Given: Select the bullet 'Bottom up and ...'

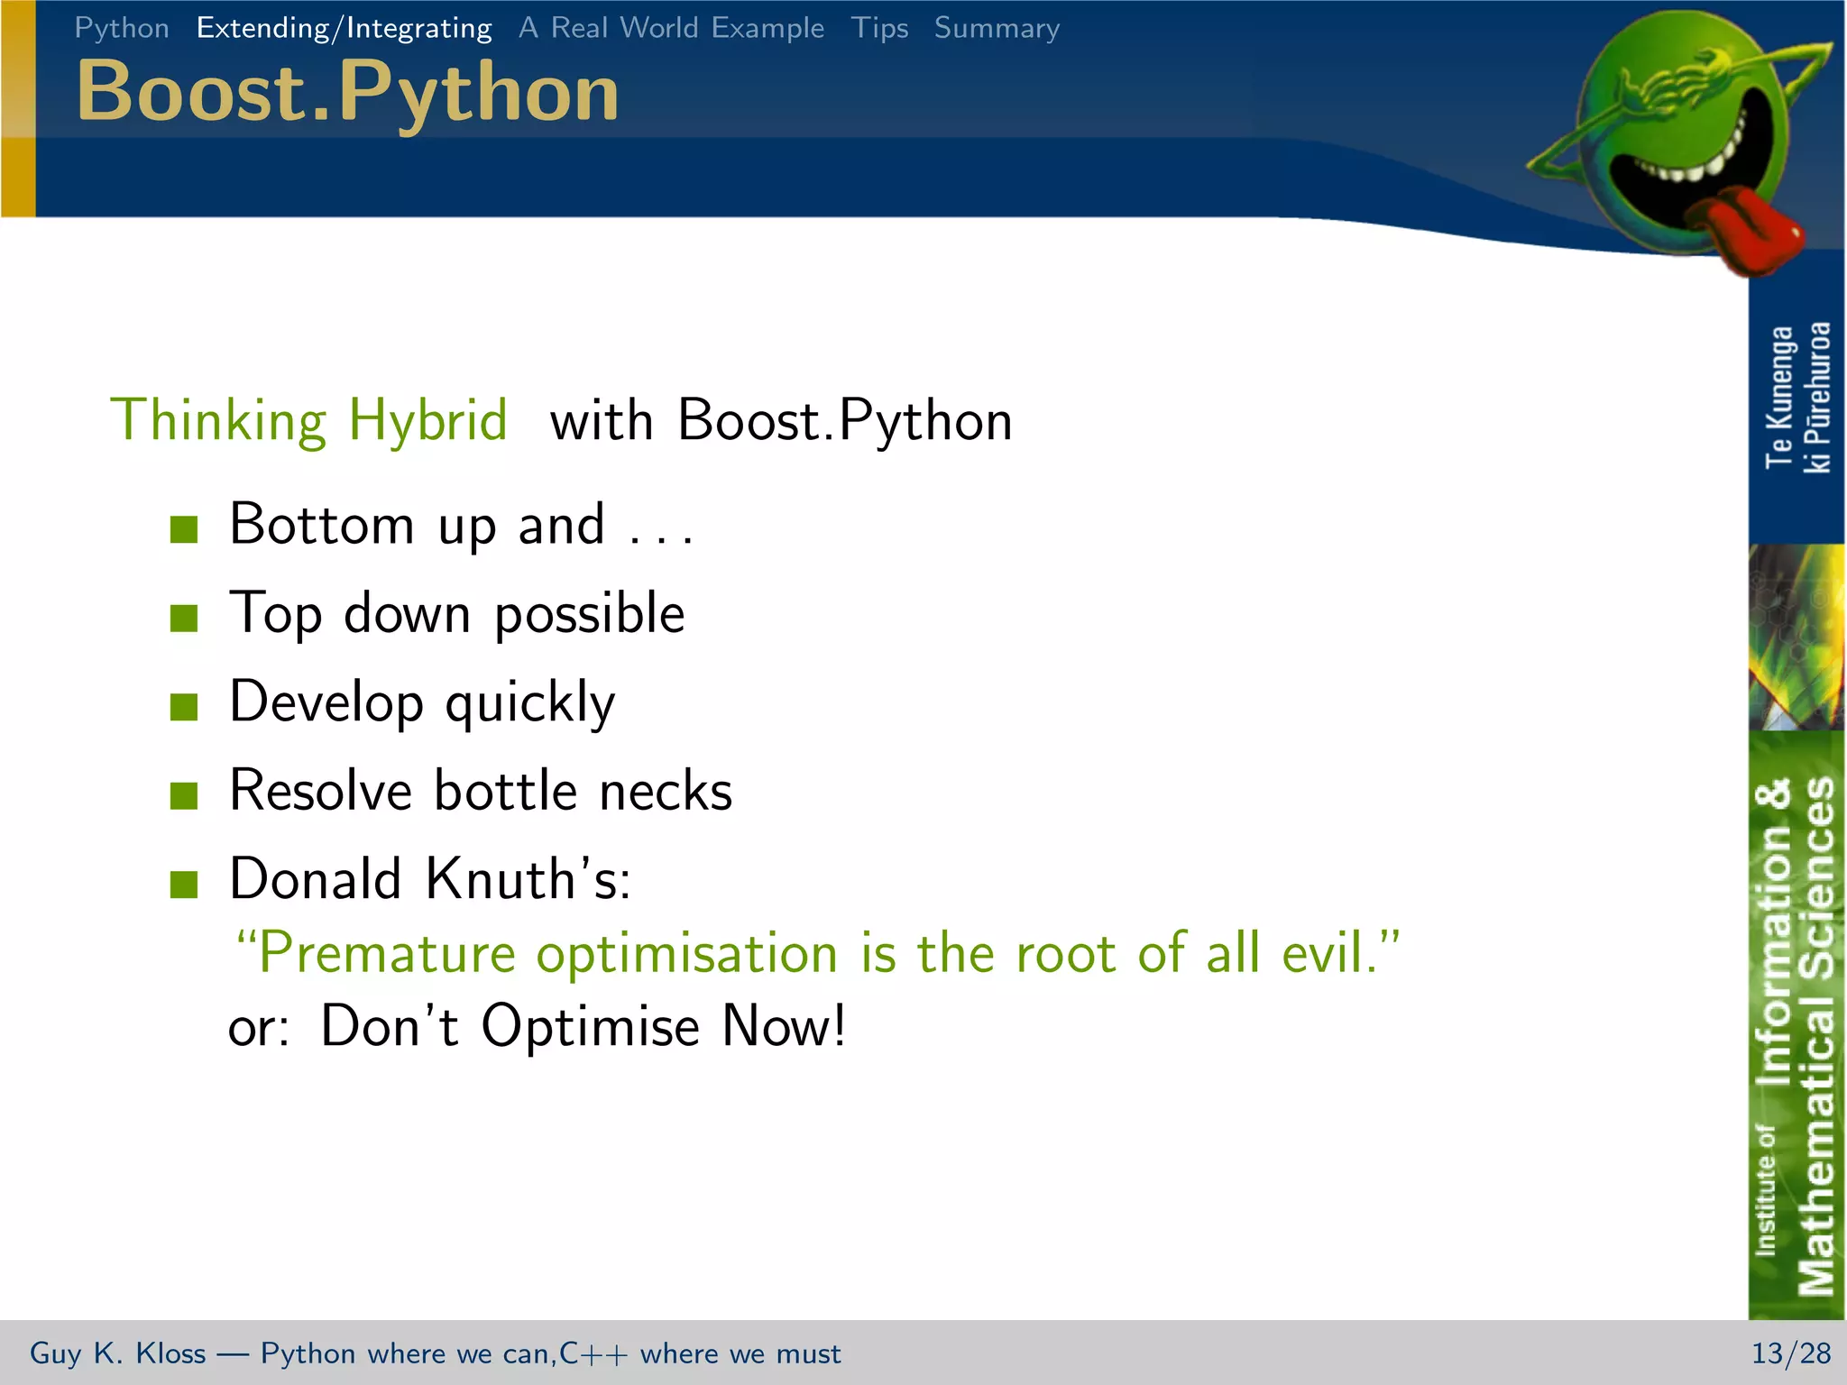Looking at the screenshot, I should tap(461, 525).
